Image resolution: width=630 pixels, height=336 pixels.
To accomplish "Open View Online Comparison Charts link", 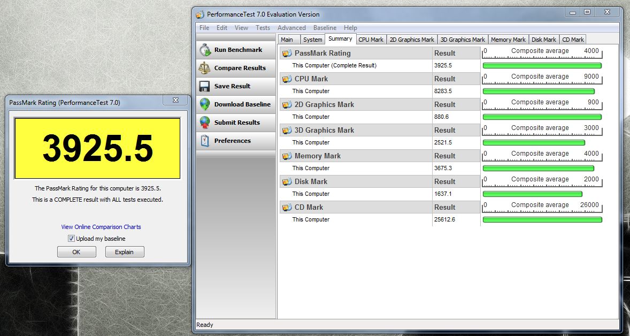I will (101, 227).
